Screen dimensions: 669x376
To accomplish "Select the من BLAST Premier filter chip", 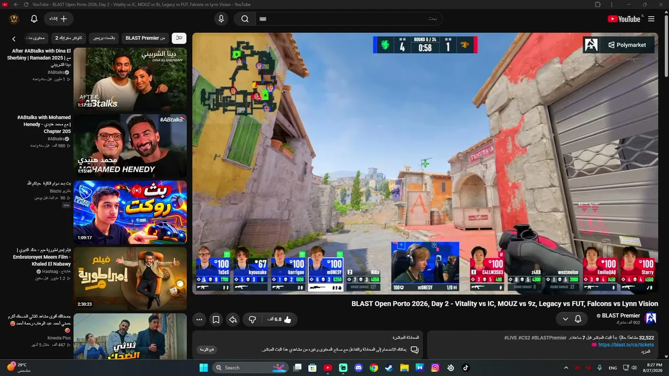I will [145, 38].
